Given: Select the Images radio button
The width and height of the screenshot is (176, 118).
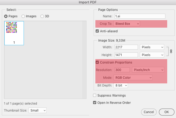Looking at the screenshot, I should pyautogui.click(x=23, y=16).
